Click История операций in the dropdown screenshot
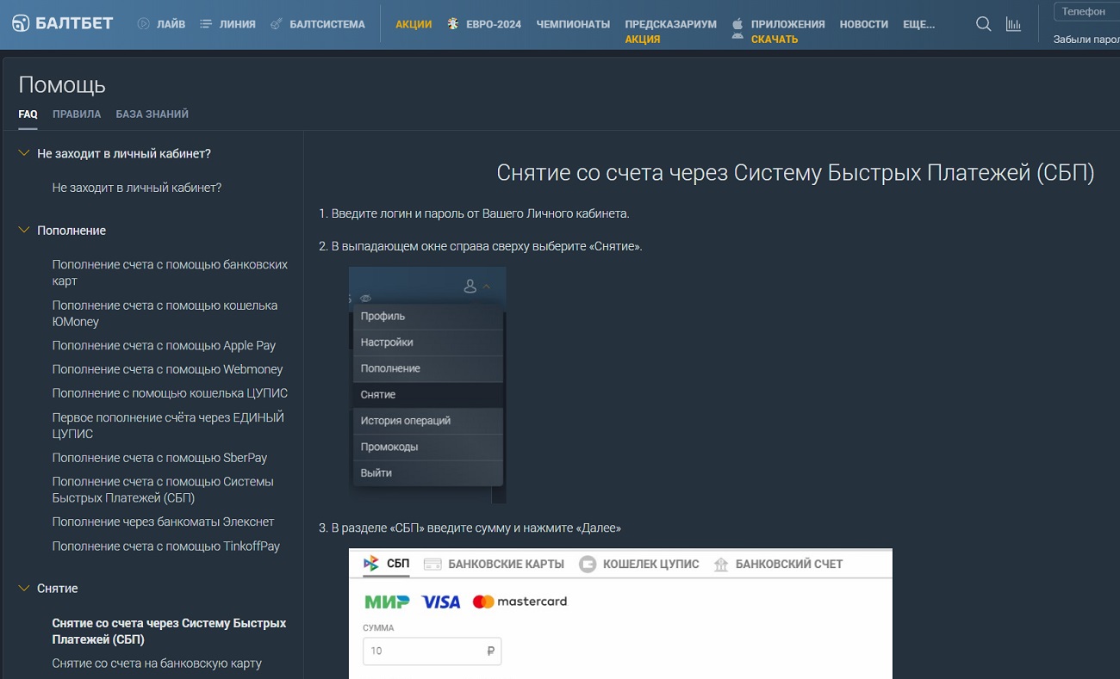 (427, 421)
